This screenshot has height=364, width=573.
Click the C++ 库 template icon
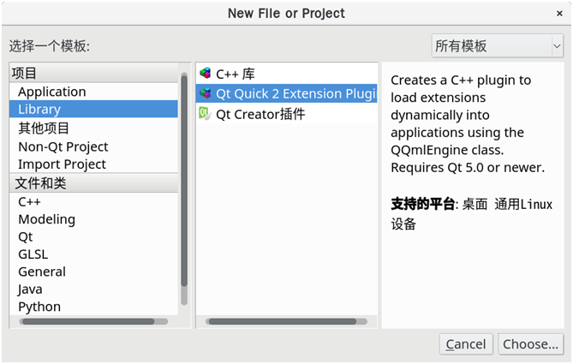[205, 75]
